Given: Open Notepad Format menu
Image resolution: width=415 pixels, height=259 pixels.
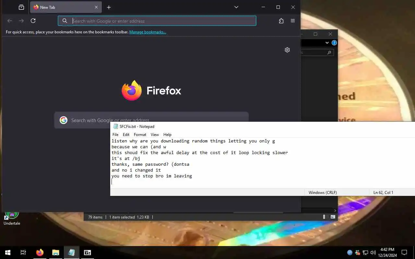Looking at the screenshot, I should [x=140, y=135].
